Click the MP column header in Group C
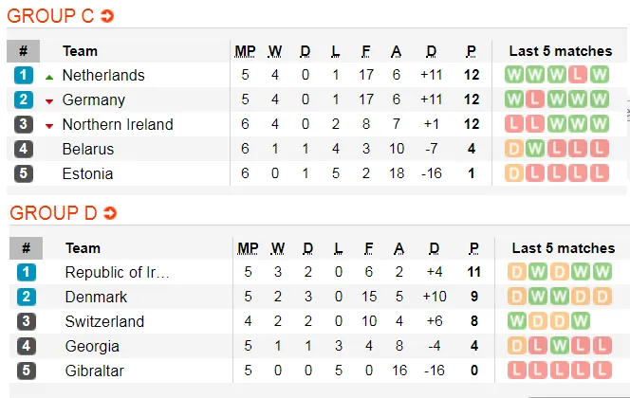Screen dimensions: 630x398 246,50
